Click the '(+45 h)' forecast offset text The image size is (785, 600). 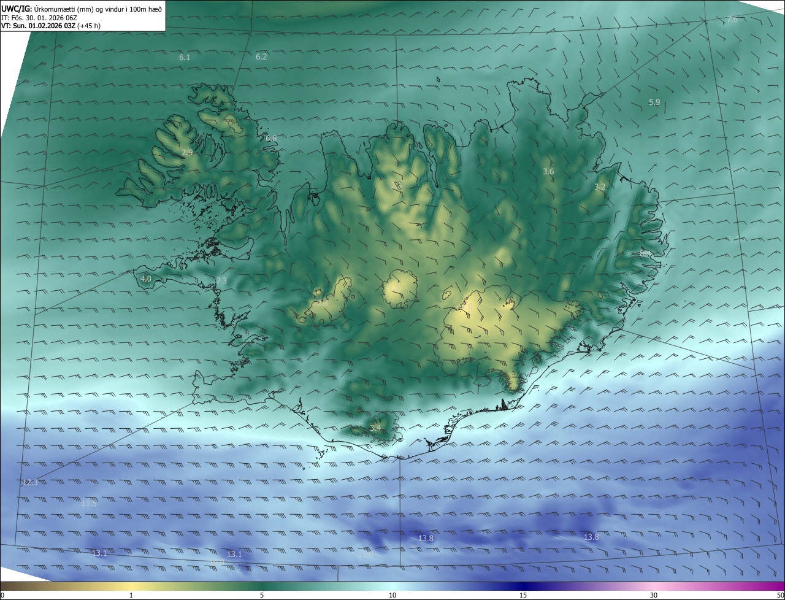point(90,26)
